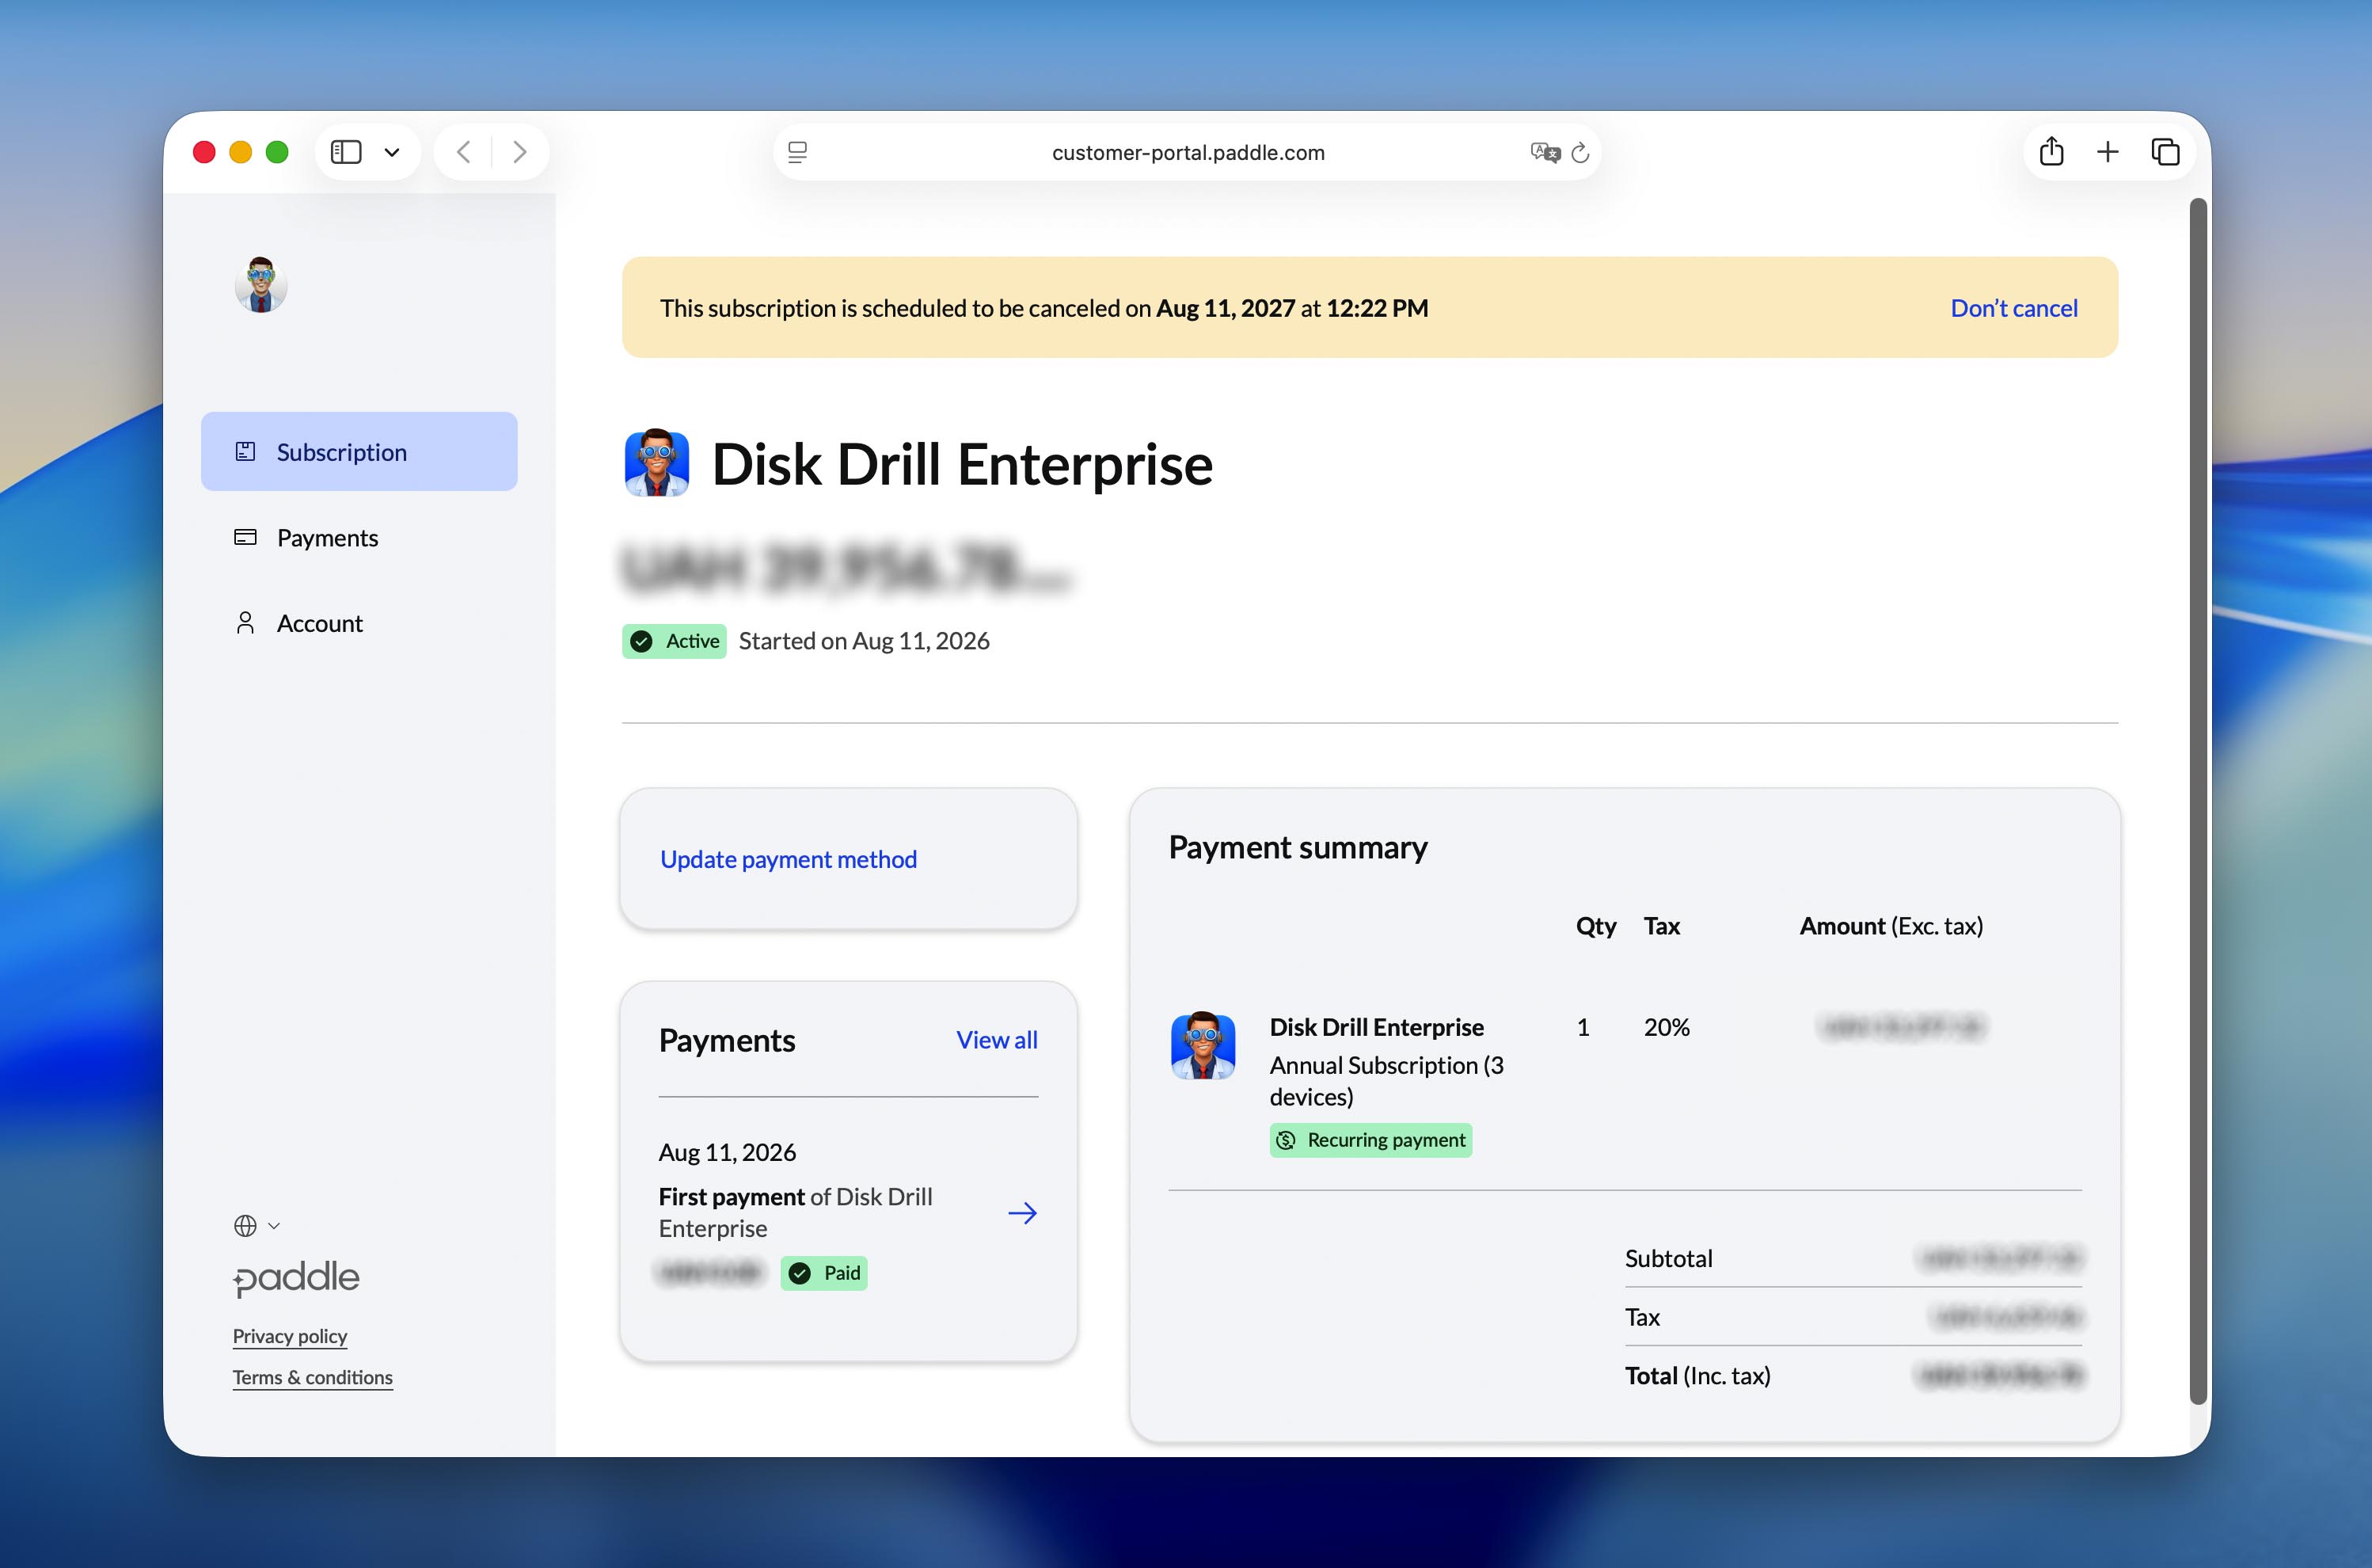2372x1568 pixels.
Task: Click the address bar showing customer-portal.paddle.com
Action: [x=1188, y=152]
